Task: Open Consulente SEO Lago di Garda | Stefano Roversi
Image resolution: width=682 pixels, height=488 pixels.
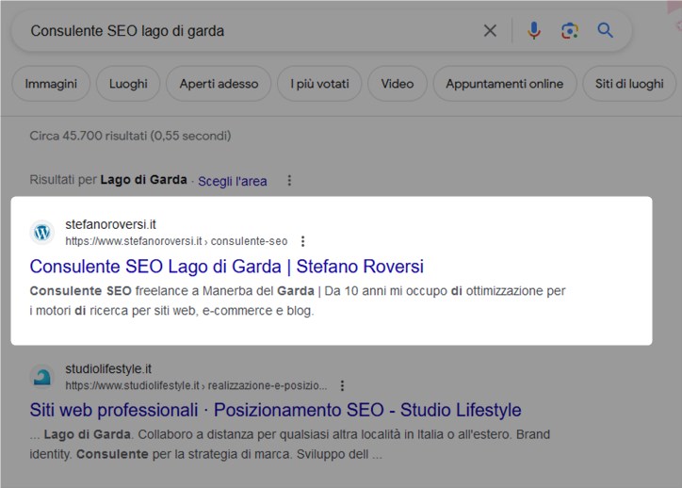Action: tap(227, 267)
